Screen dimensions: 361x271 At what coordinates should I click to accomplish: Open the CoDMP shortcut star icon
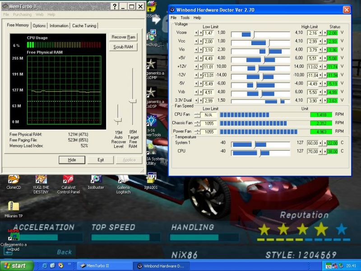pyautogui.click(x=151, y=64)
